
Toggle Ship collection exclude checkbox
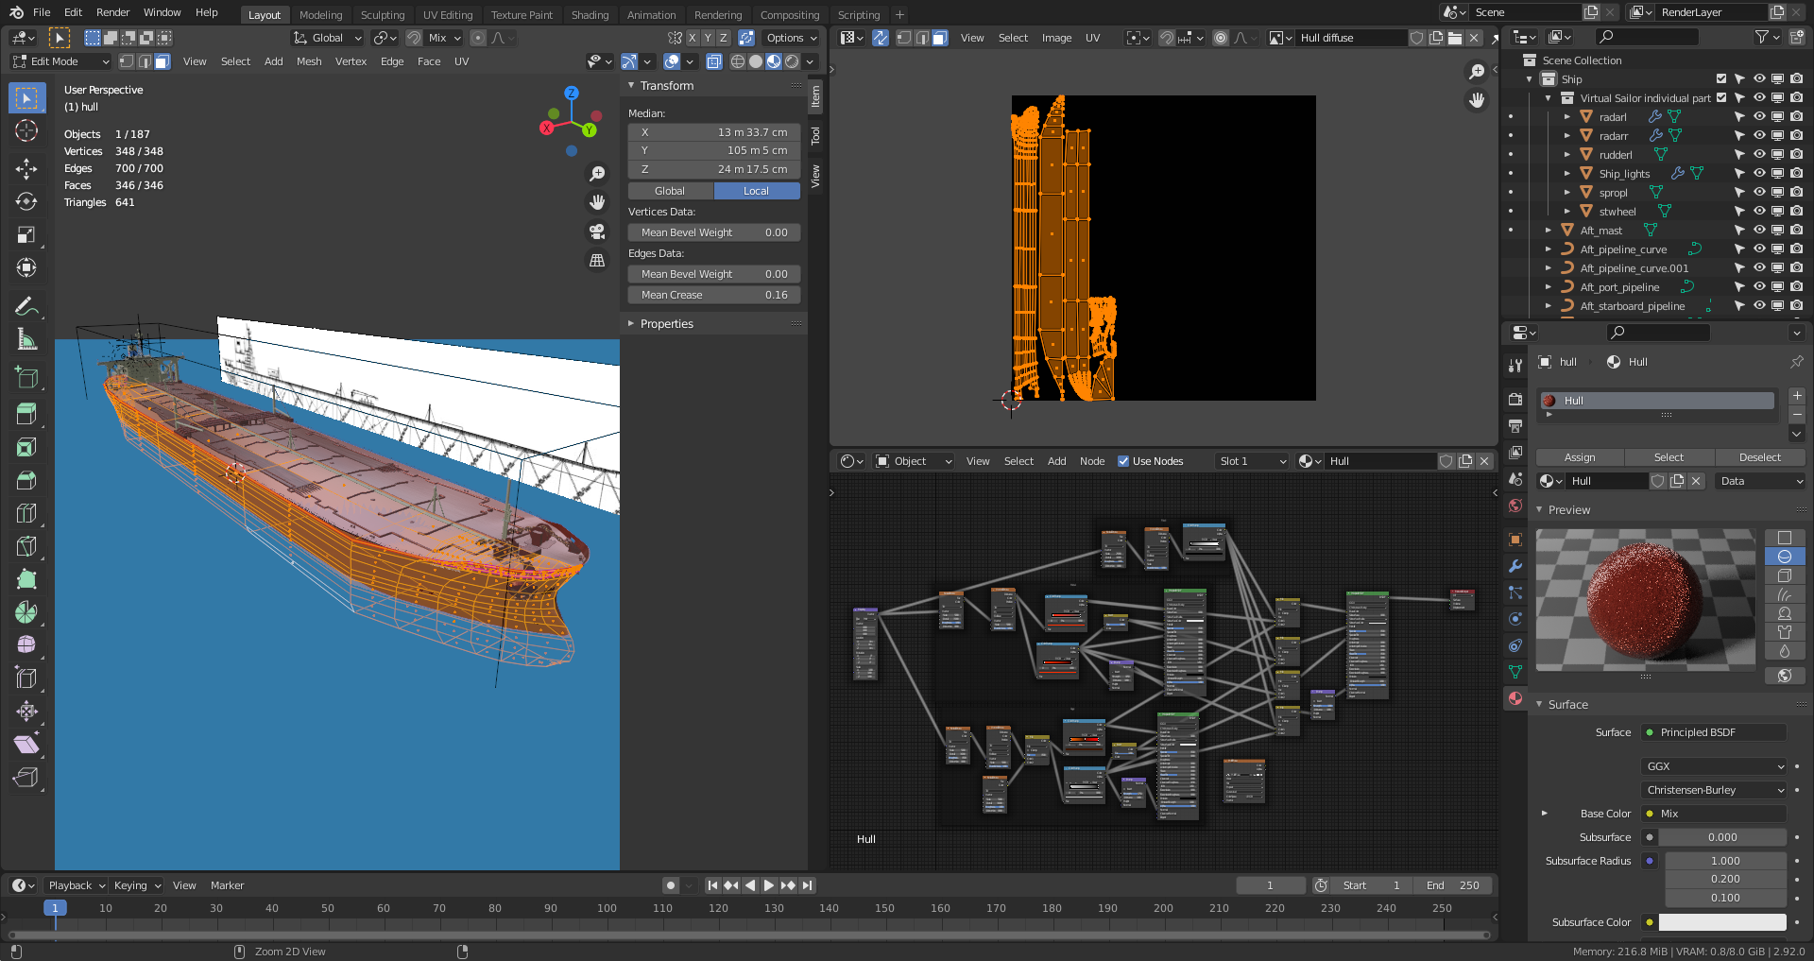click(x=1721, y=79)
